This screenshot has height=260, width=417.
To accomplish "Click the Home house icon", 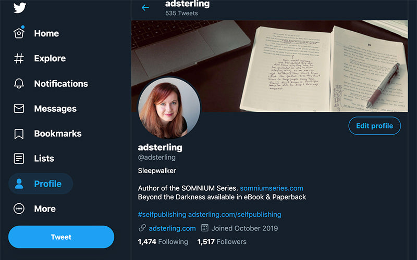I will 19,33.
